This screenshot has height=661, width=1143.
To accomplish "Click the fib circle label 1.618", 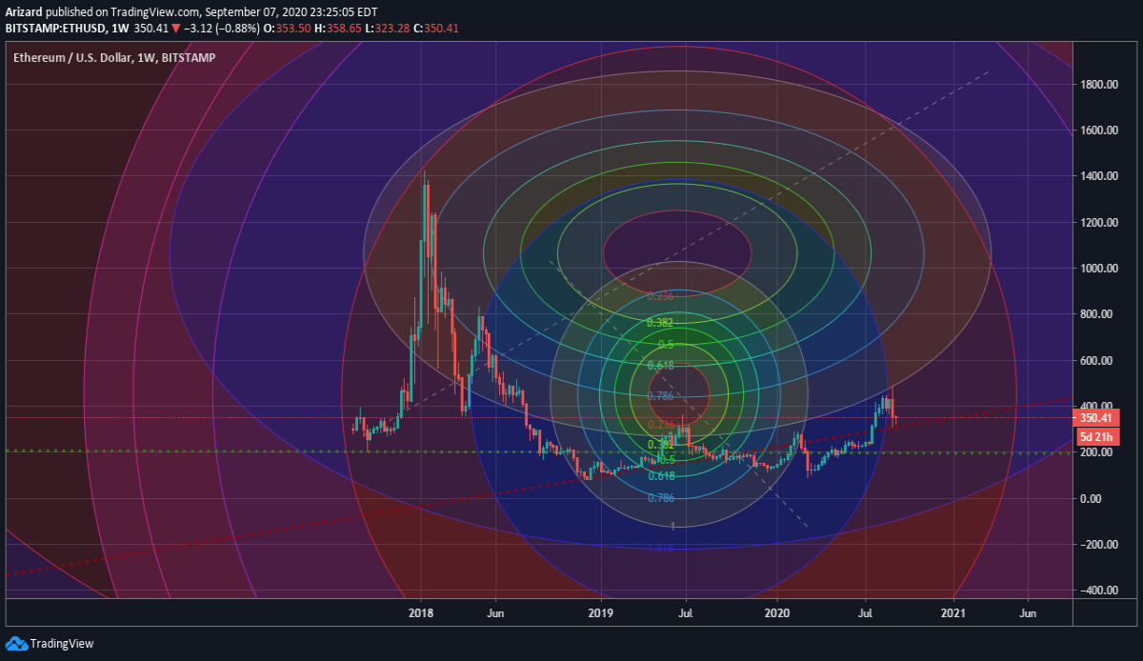I will [661, 549].
